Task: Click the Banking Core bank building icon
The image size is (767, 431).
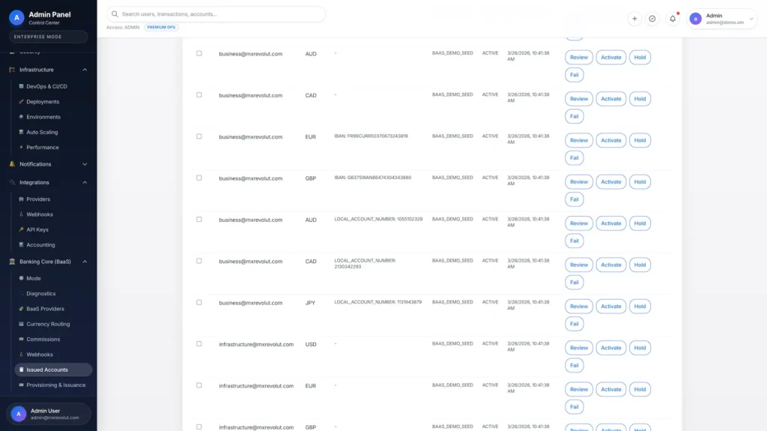Action: (x=12, y=262)
